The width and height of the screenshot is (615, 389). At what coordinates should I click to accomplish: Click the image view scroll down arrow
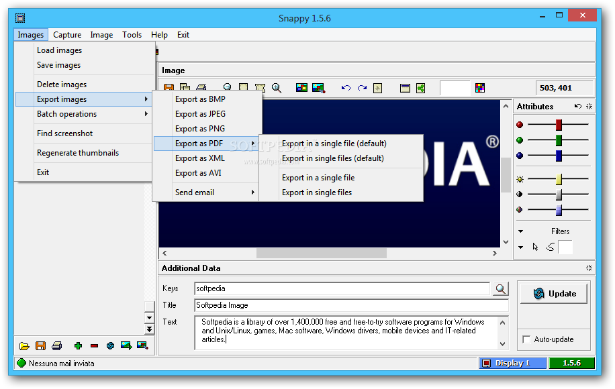coord(506,242)
